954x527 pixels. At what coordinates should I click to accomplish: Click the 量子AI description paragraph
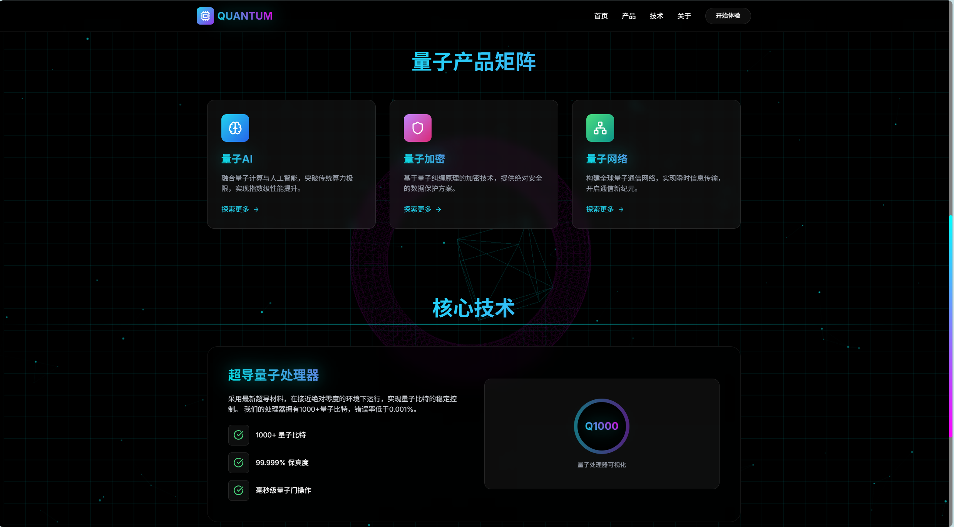click(x=287, y=183)
